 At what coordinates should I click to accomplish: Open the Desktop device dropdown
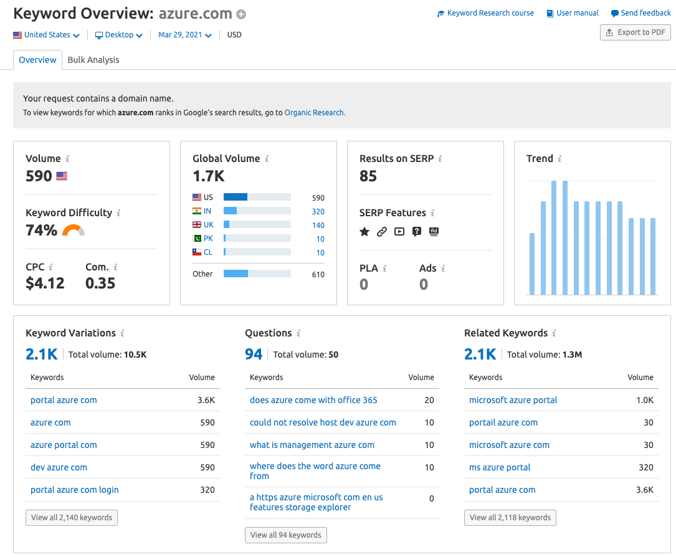(x=118, y=35)
